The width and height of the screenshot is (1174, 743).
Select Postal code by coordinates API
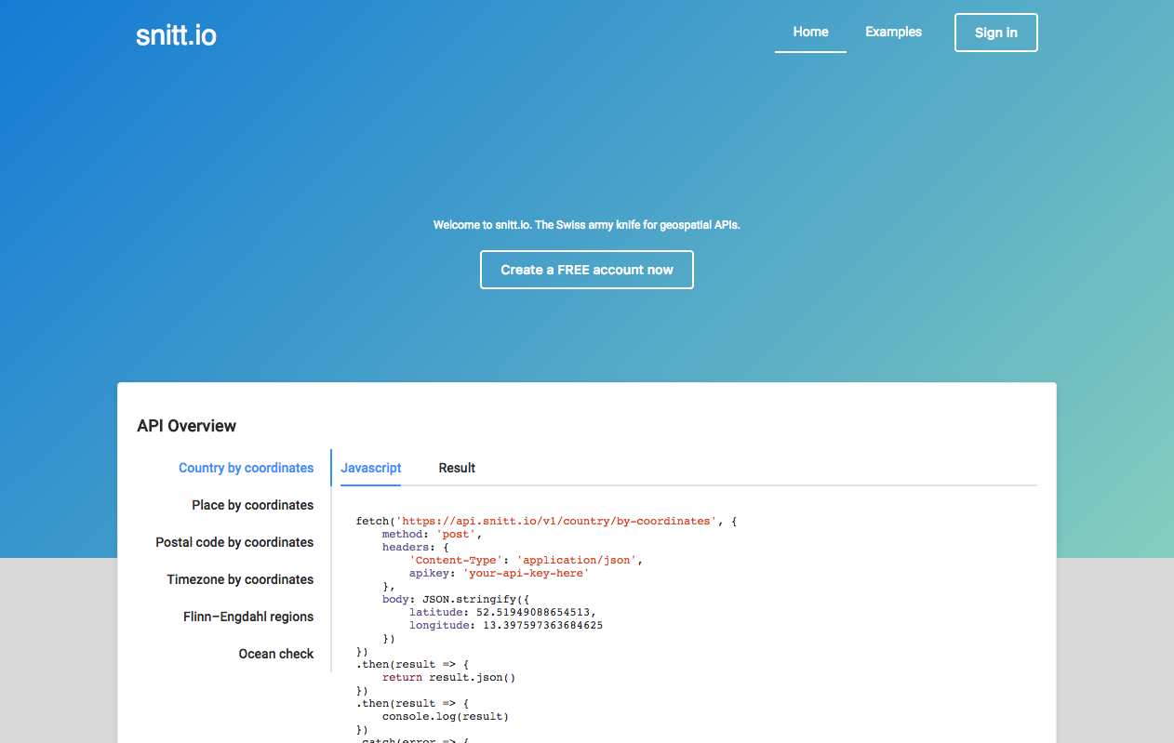point(234,542)
